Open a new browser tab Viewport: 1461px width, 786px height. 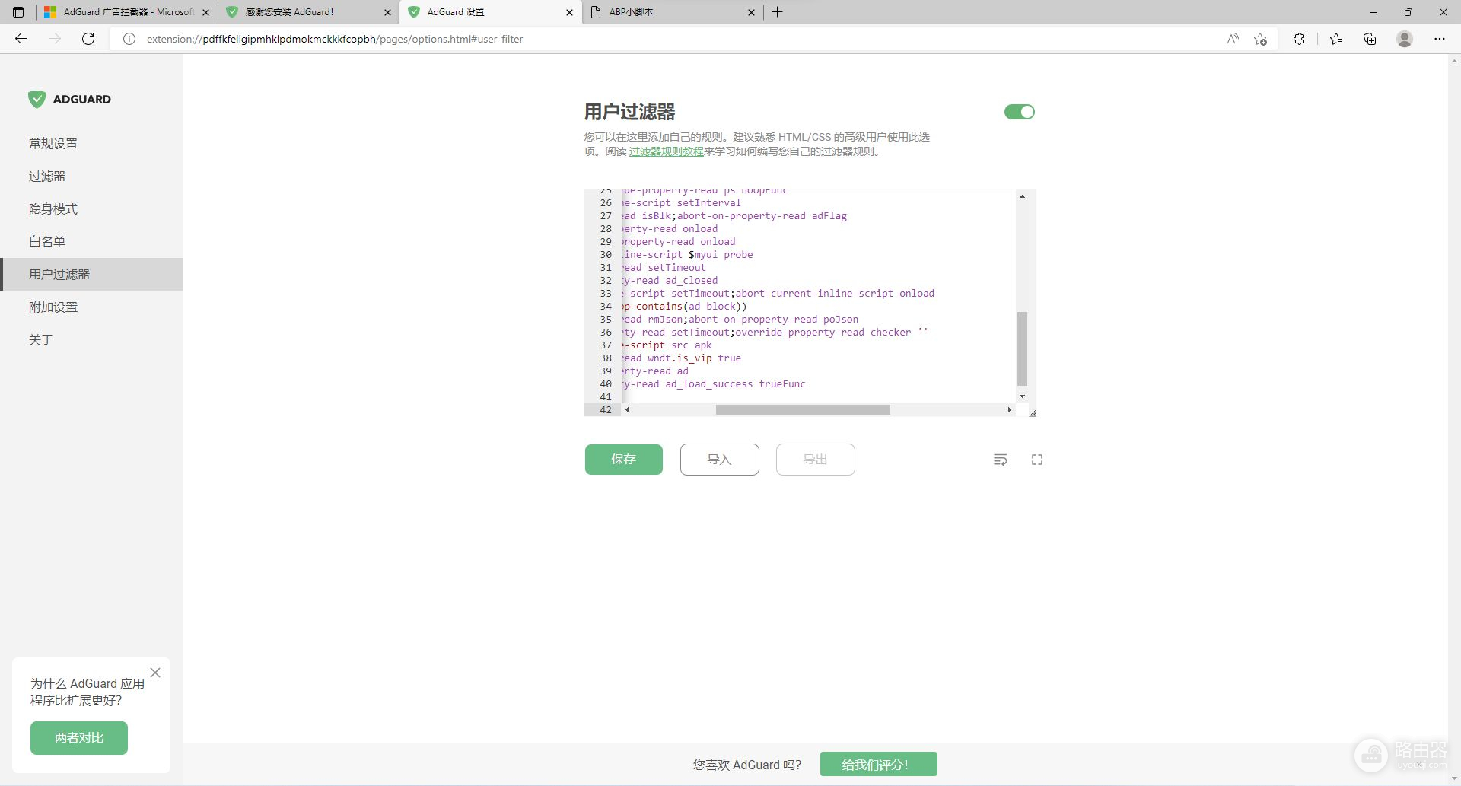click(777, 12)
